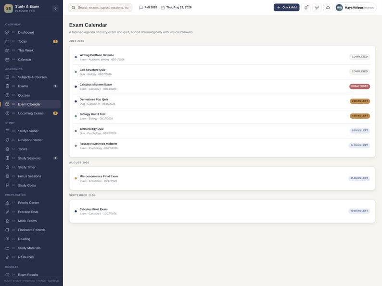Open the Maya Wilson profile menu
Image resolution: width=382 pixels, height=286 pixels.
[356, 8]
